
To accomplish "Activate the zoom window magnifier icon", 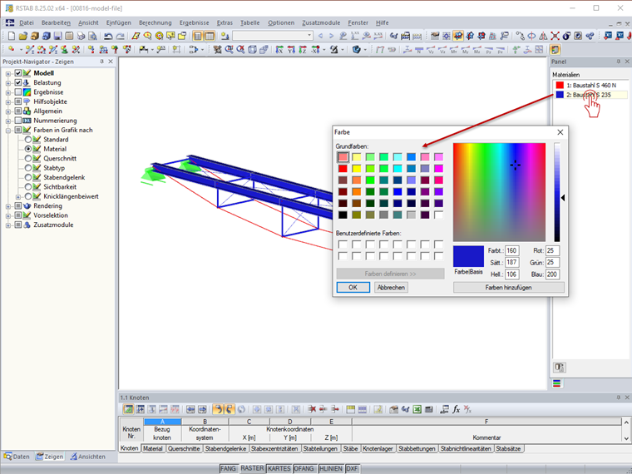I will (x=229, y=50).
